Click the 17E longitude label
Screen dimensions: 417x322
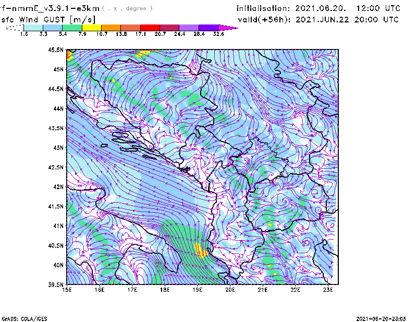click(x=132, y=290)
